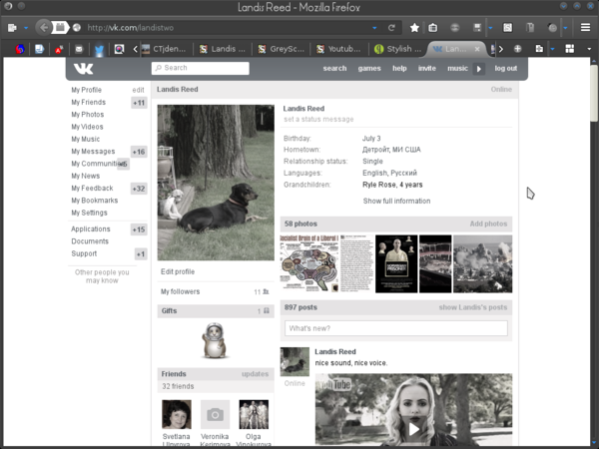Click the Stylish S toolbar icon

507,28
